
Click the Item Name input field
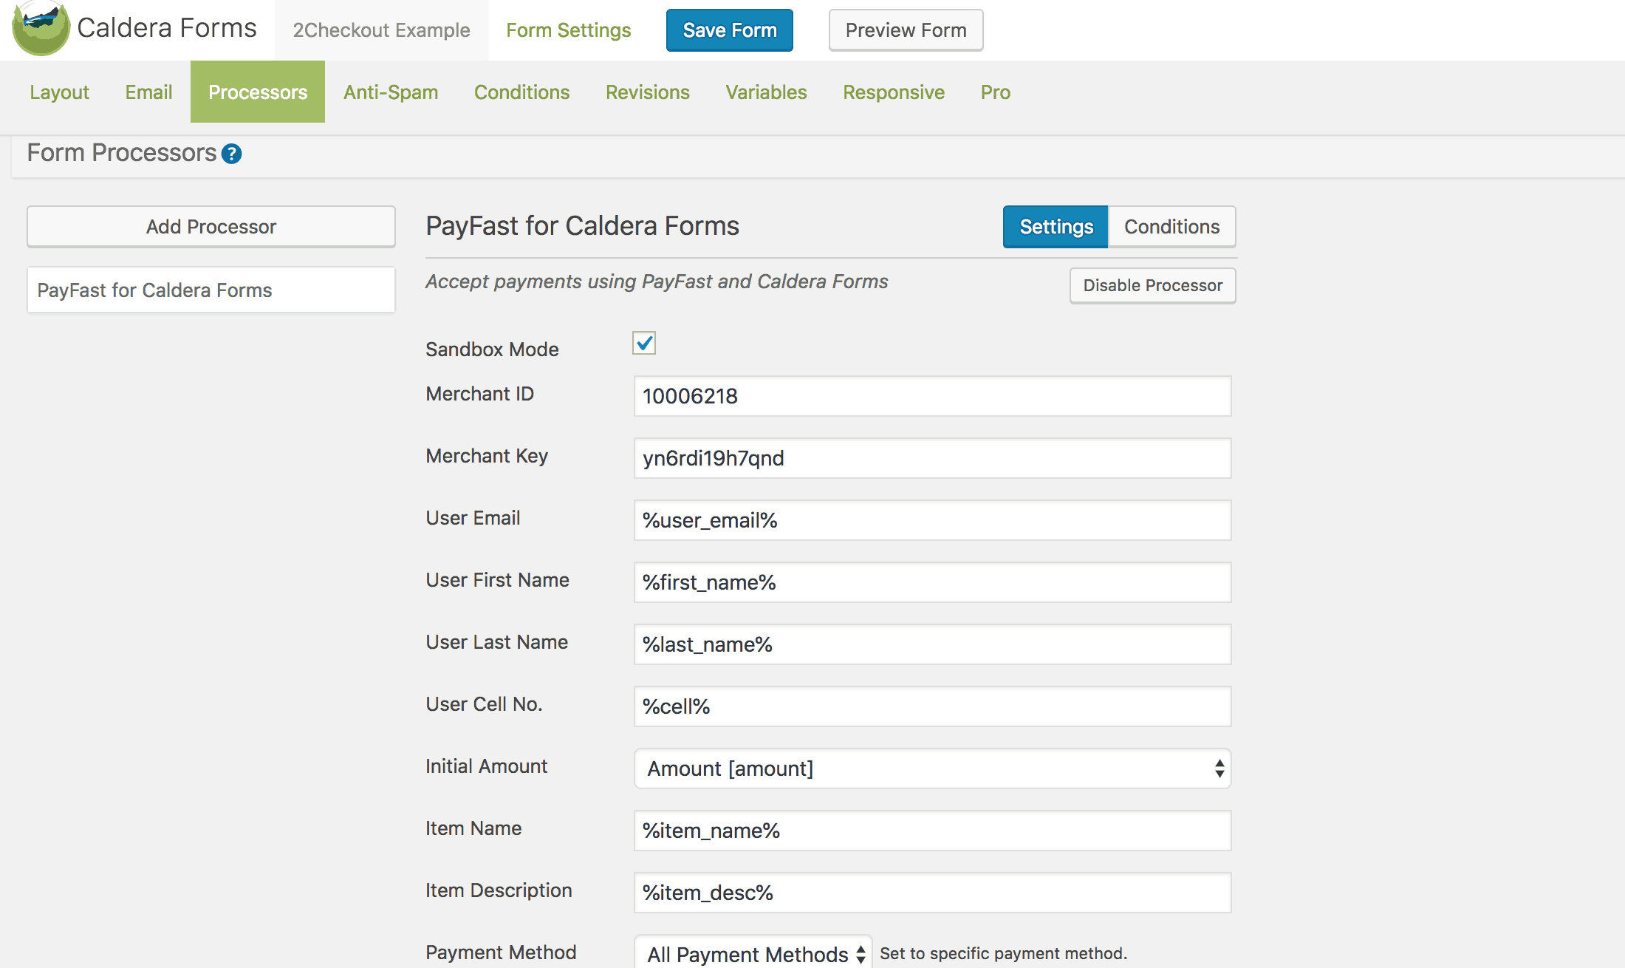(932, 831)
